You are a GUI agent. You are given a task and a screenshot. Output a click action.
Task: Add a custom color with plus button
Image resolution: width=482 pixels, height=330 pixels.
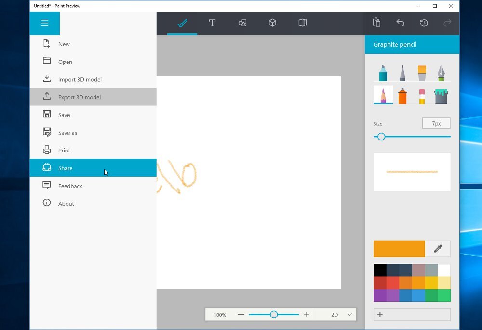380,315
